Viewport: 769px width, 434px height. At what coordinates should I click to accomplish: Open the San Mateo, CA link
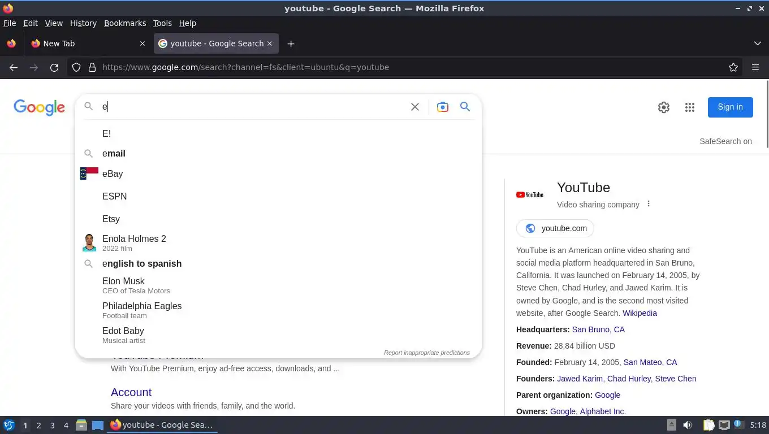tap(650, 362)
